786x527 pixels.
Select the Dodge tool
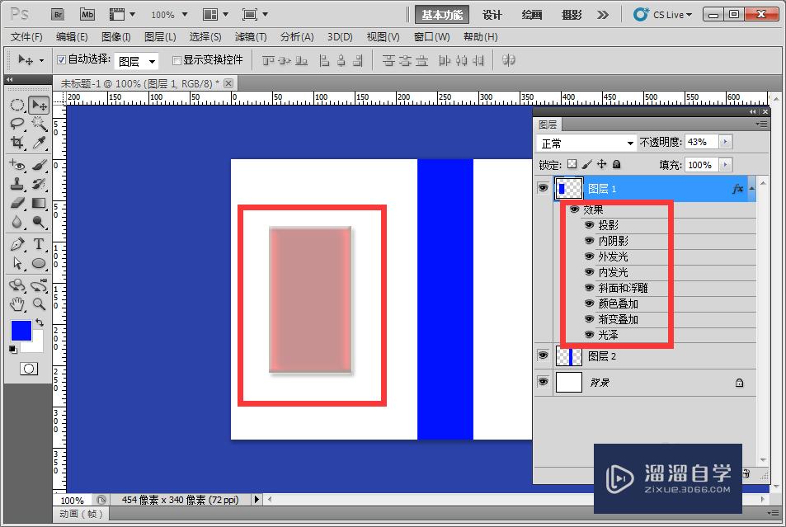pyautogui.click(x=39, y=222)
